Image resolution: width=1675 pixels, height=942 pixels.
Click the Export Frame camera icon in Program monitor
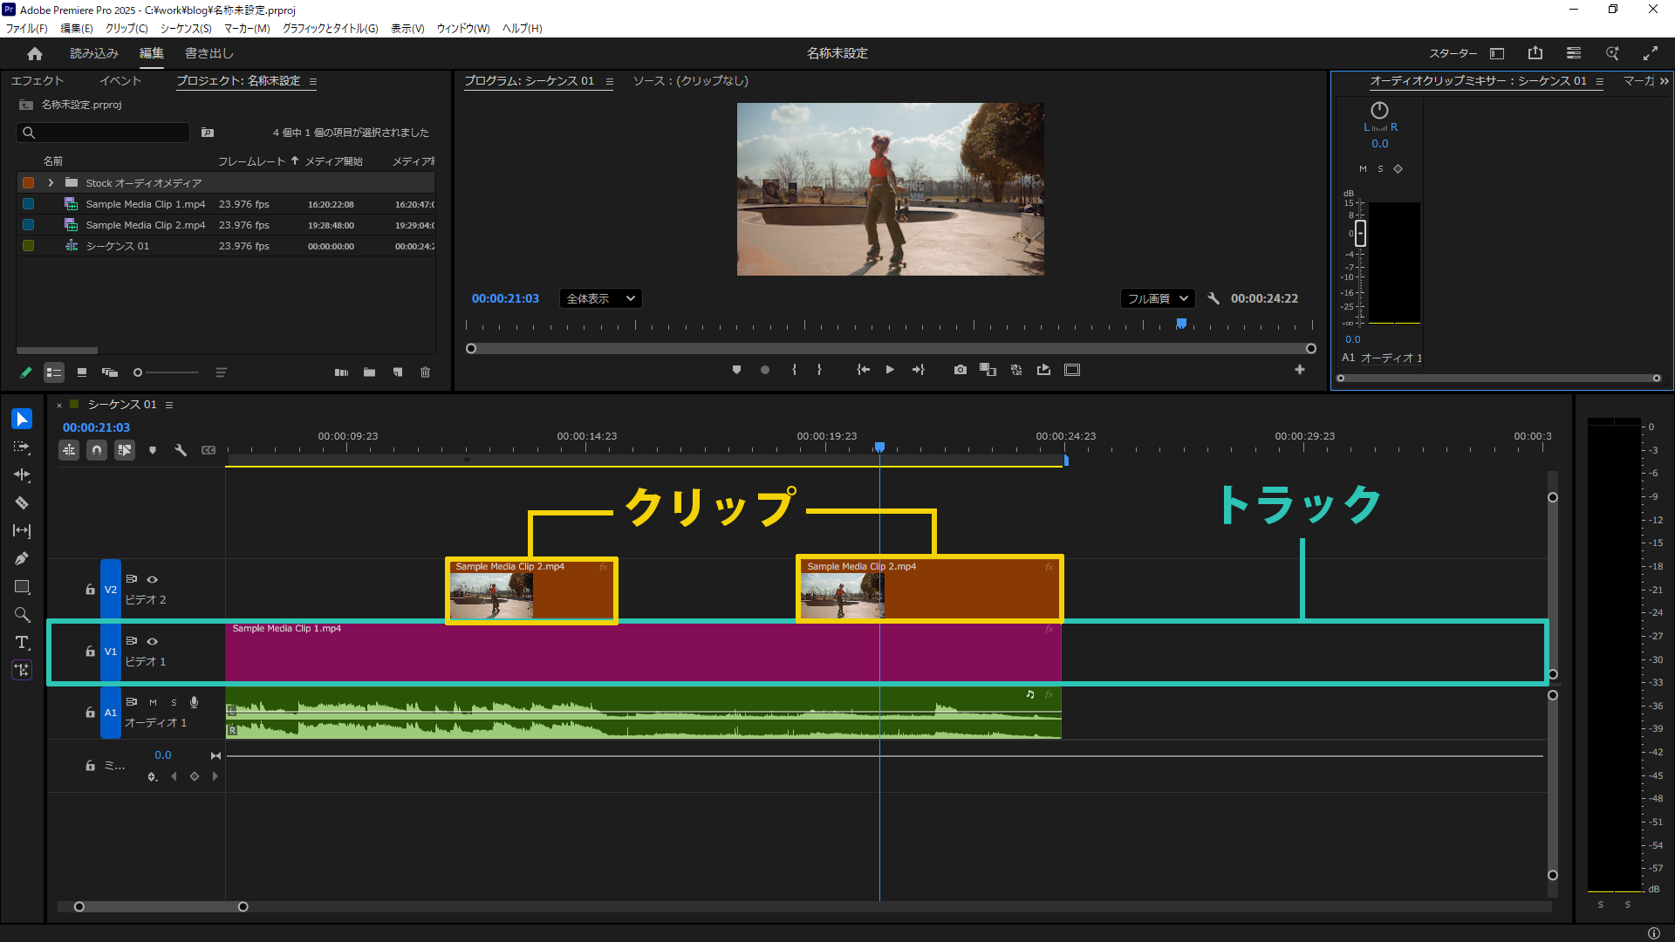(961, 370)
